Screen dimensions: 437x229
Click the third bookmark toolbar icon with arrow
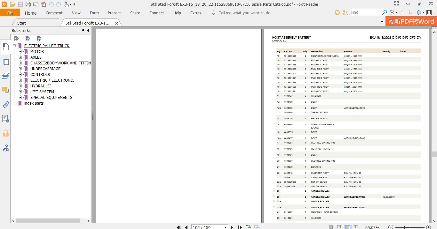39,39
